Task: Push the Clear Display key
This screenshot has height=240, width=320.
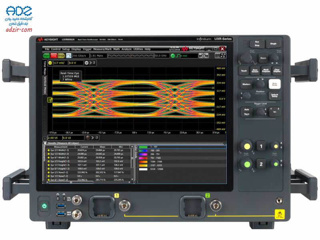Action: [277, 71]
